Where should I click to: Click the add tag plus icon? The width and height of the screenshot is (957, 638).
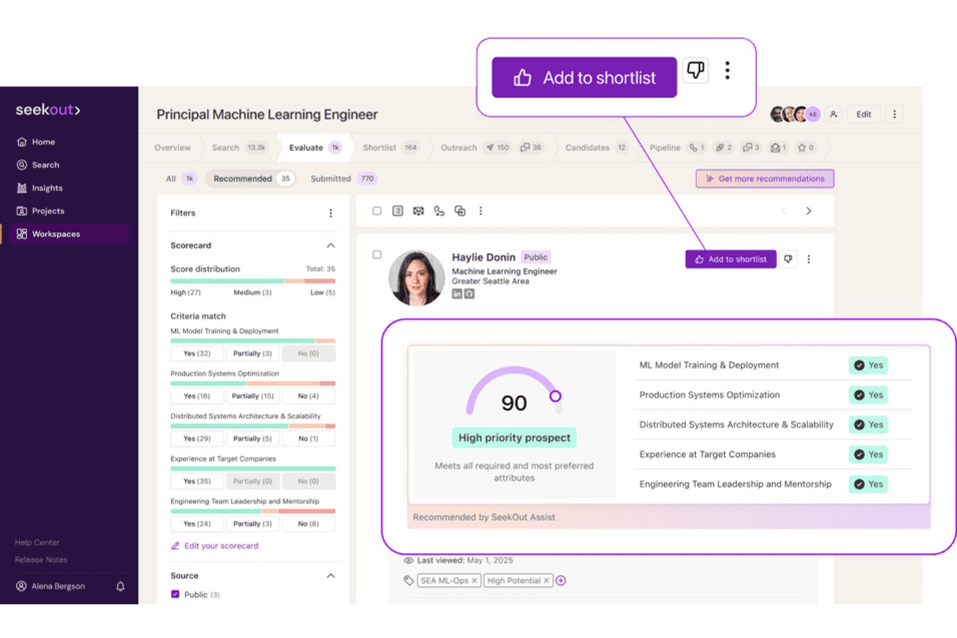click(561, 580)
